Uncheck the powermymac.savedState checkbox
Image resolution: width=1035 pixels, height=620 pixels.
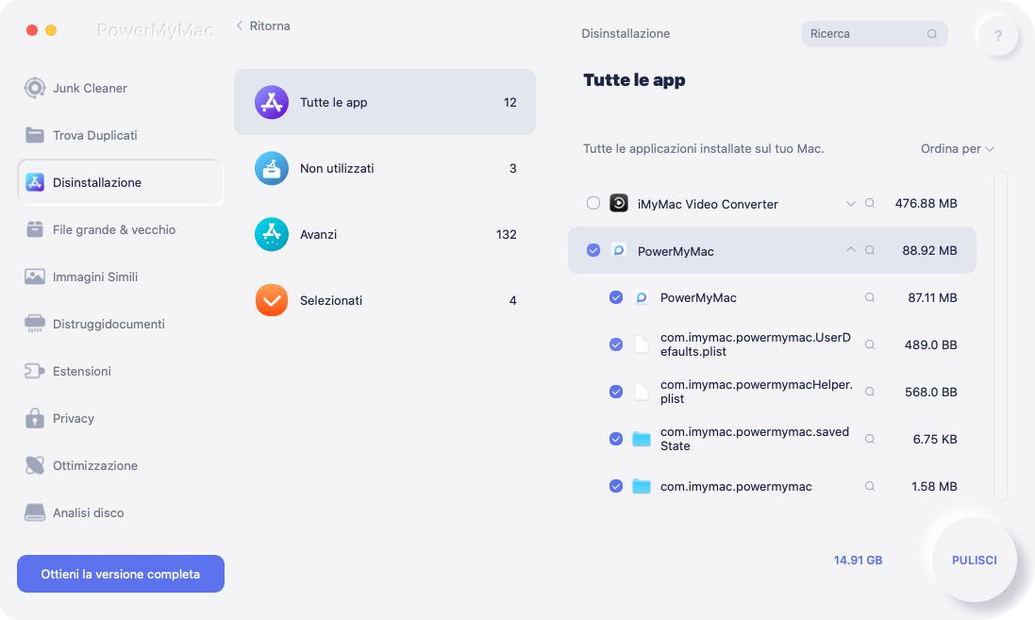coord(616,439)
